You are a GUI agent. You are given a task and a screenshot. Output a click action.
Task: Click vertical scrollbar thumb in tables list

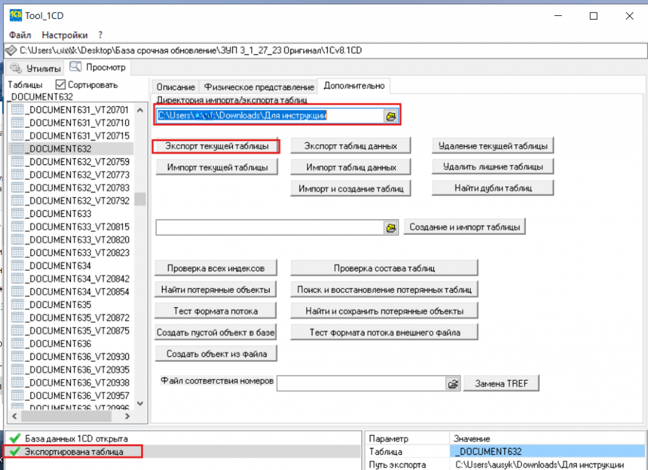click(x=140, y=199)
